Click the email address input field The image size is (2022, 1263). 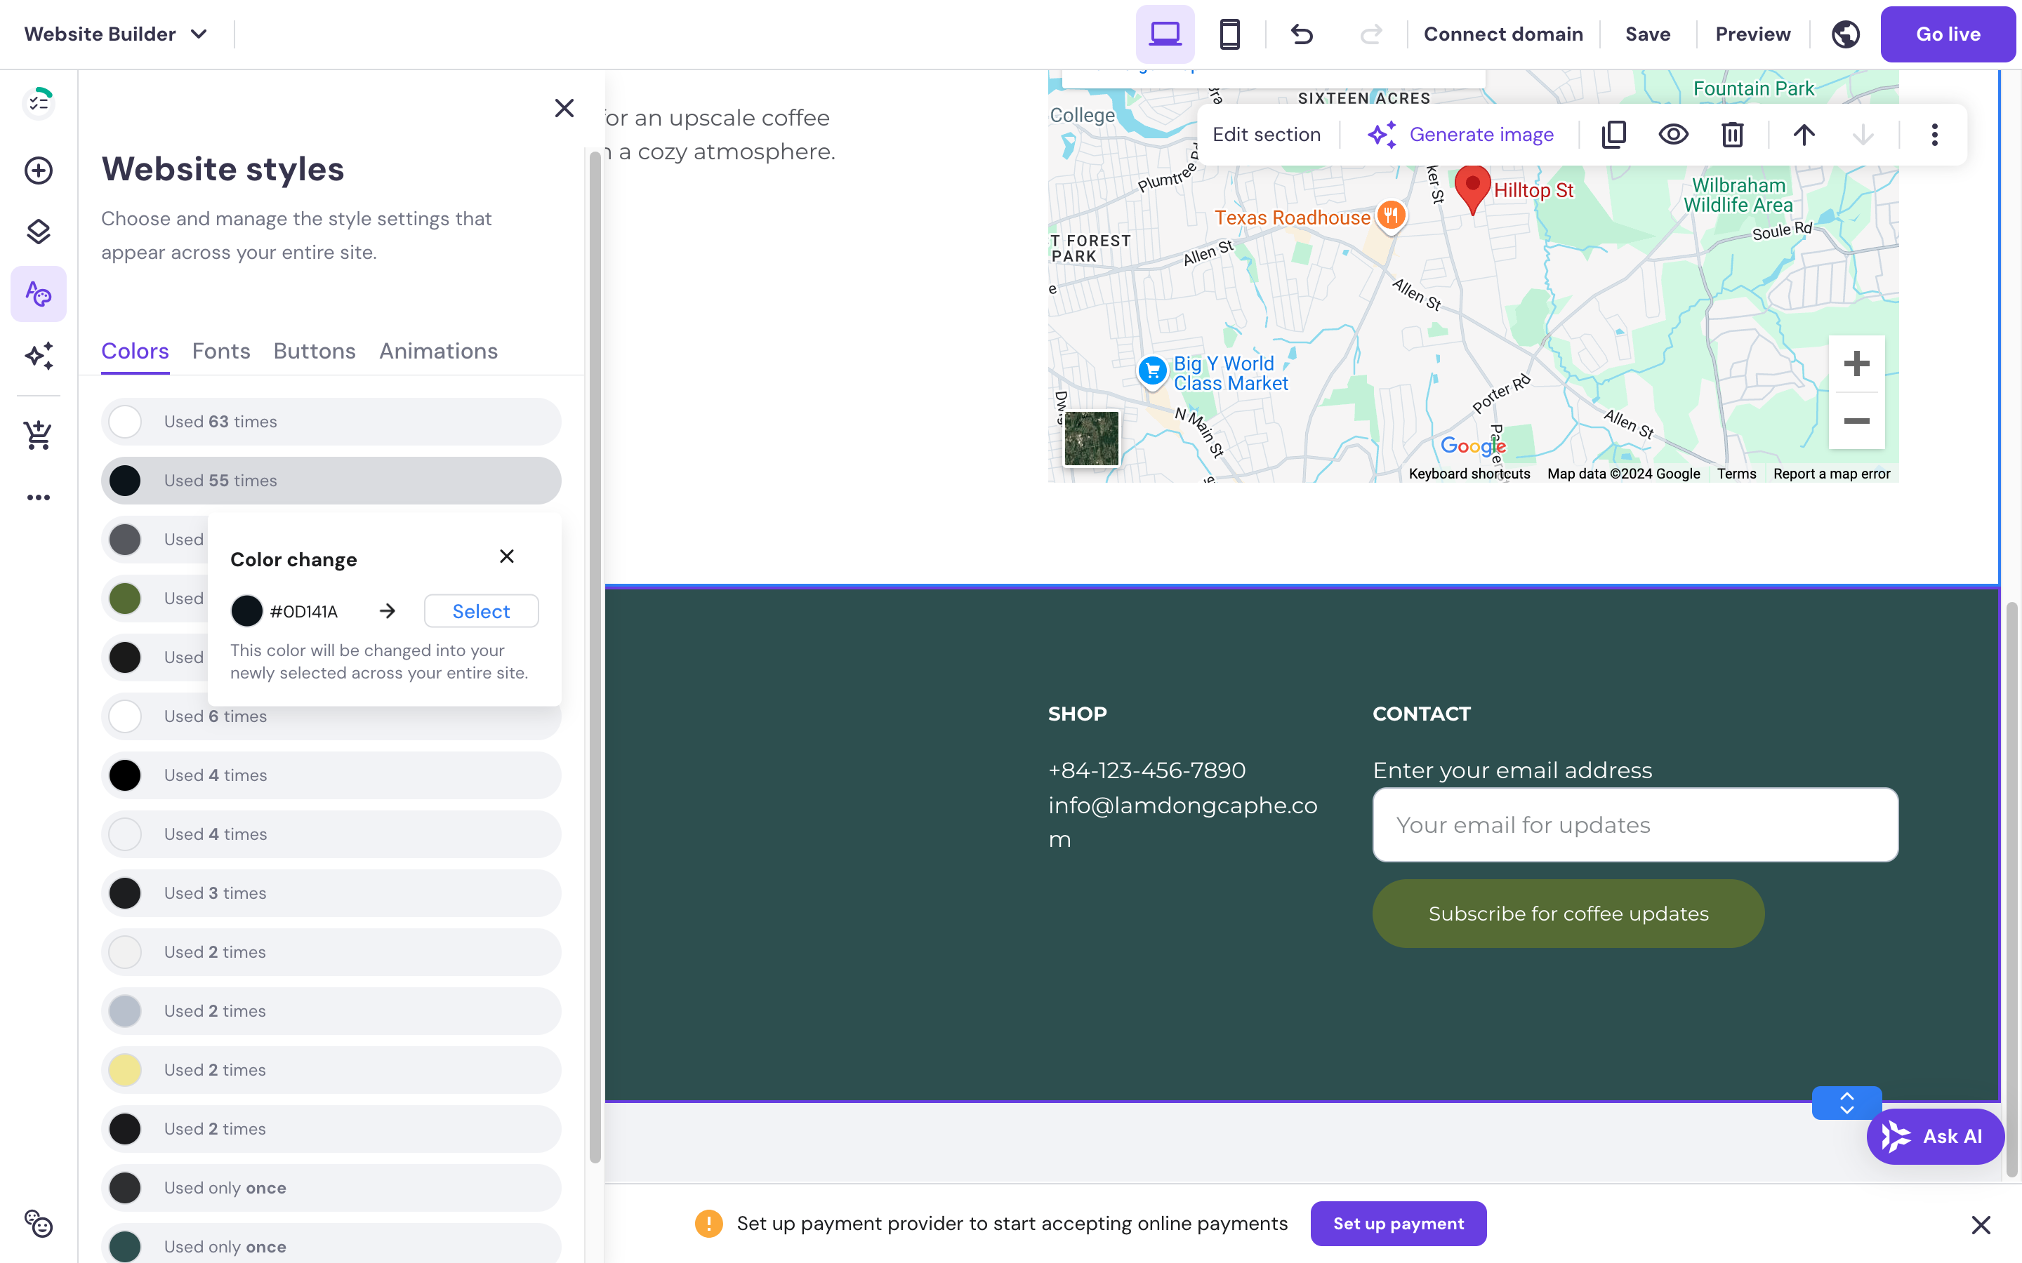click(x=1634, y=824)
